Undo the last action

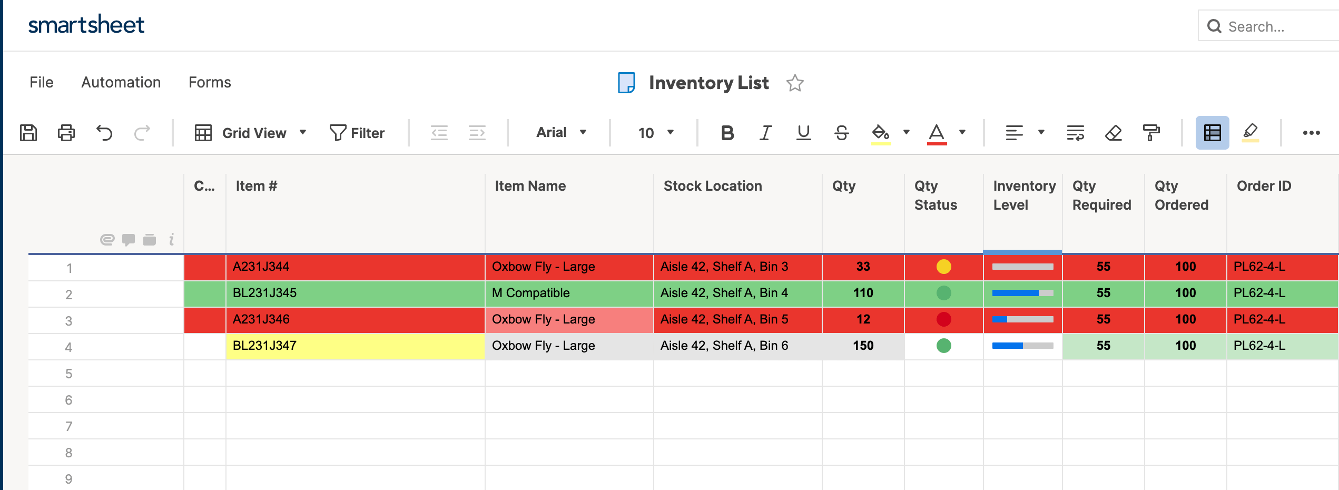[104, 133]
